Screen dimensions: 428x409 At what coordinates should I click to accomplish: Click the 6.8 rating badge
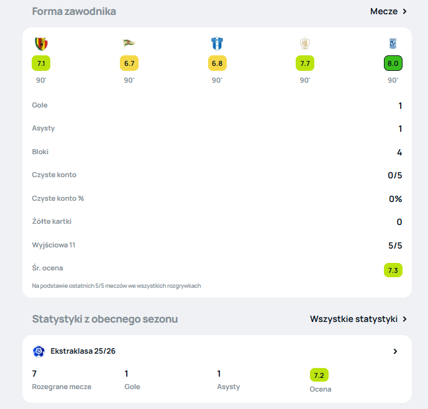click(x=217, y=63)
